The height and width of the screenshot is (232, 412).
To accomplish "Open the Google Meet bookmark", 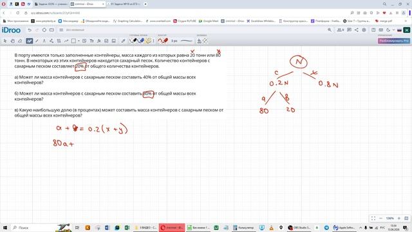I will [x=209, y=21].
